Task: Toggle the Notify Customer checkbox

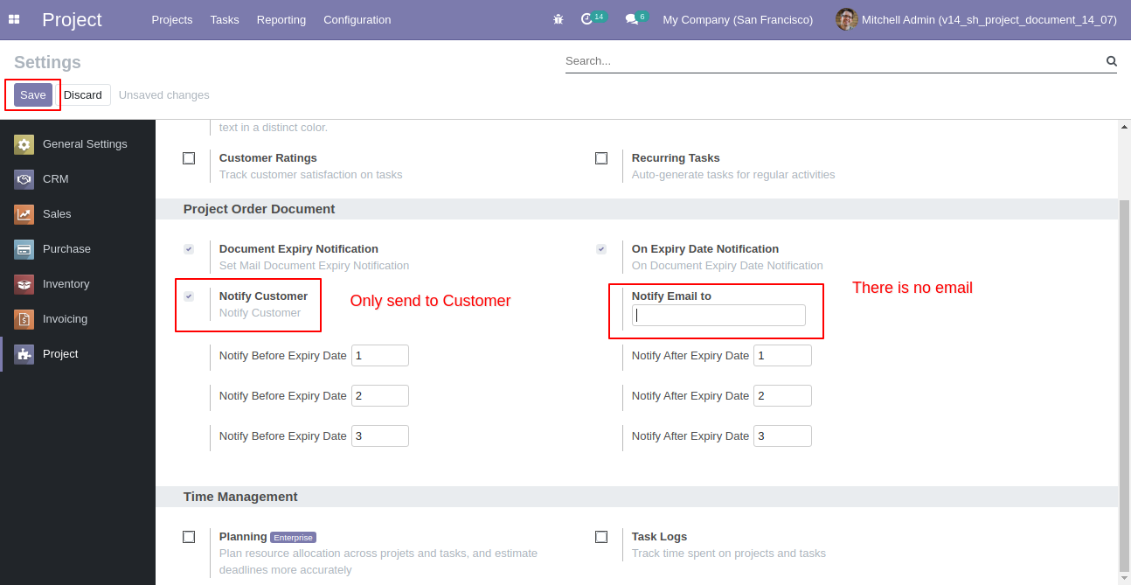Action: coord(189,296)
